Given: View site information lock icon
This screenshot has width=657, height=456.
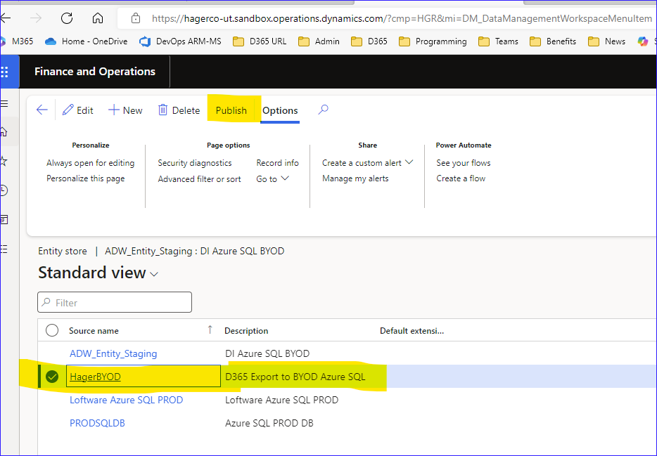Looking at the screenshot, I should (135, 18).
